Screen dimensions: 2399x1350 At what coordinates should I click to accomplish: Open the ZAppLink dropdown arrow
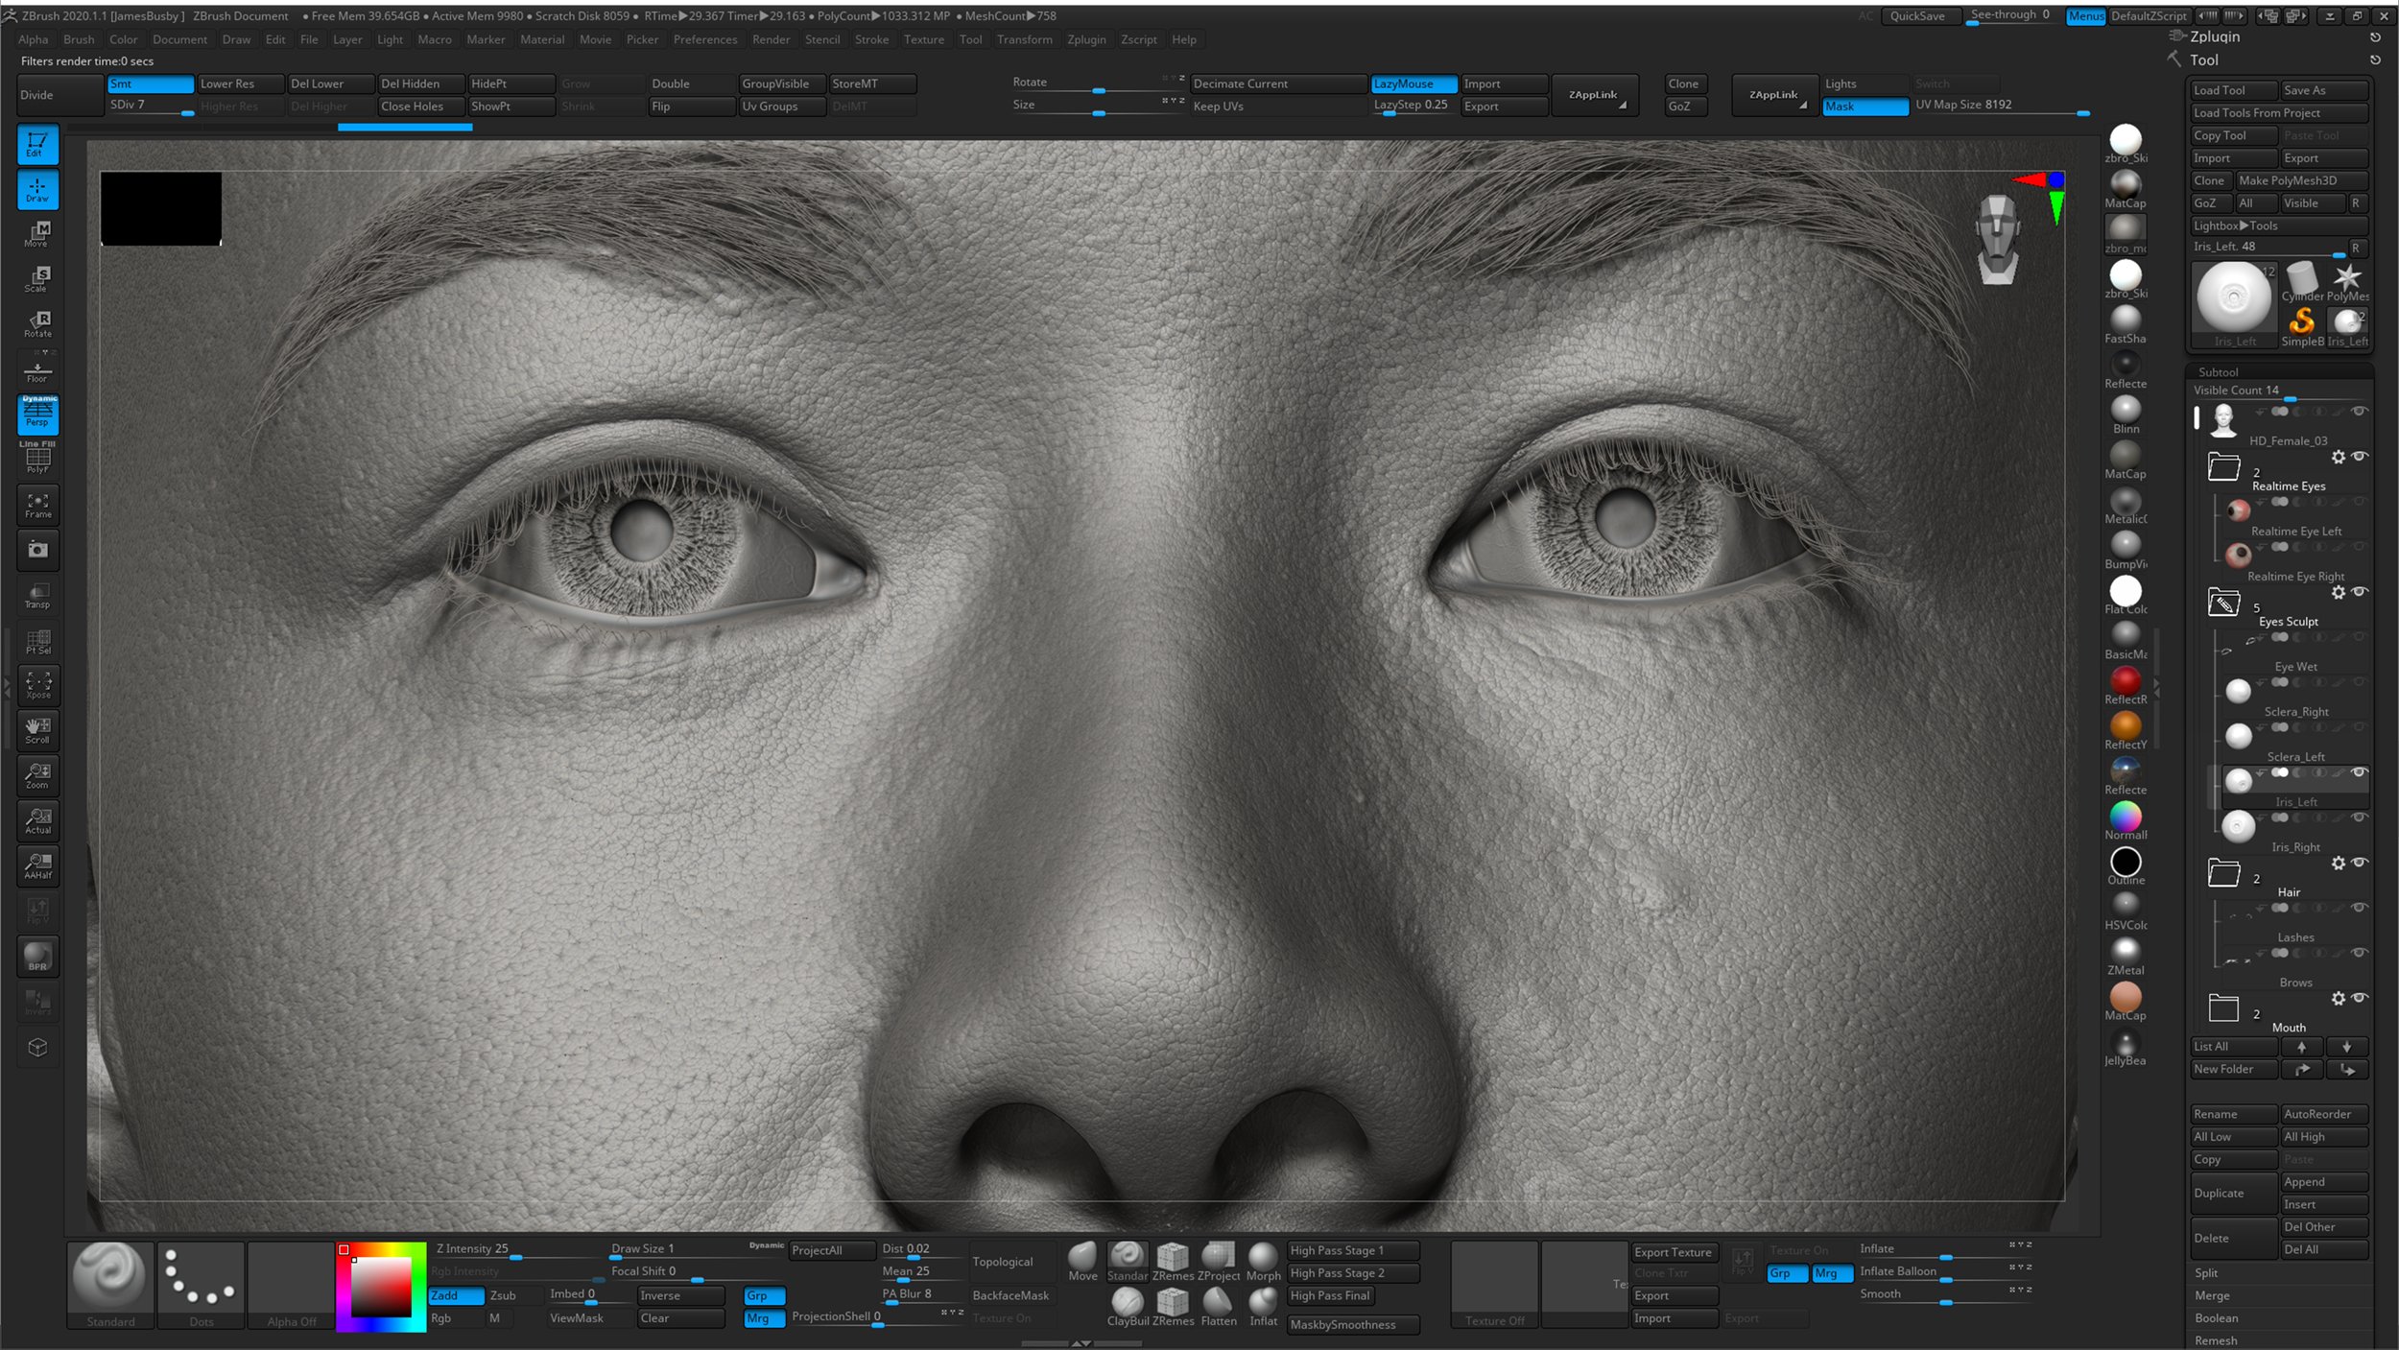[1803, 106]
